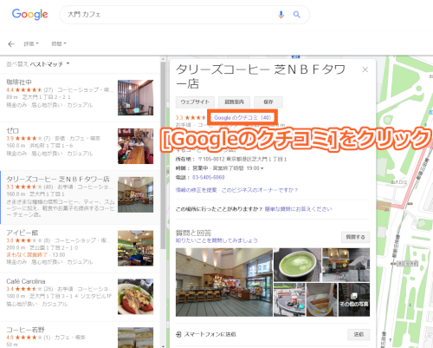Click the results scrollbar down arrow

coord(163,346)
